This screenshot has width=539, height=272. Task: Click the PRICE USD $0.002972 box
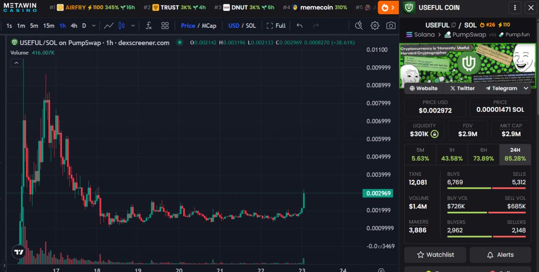435,107
